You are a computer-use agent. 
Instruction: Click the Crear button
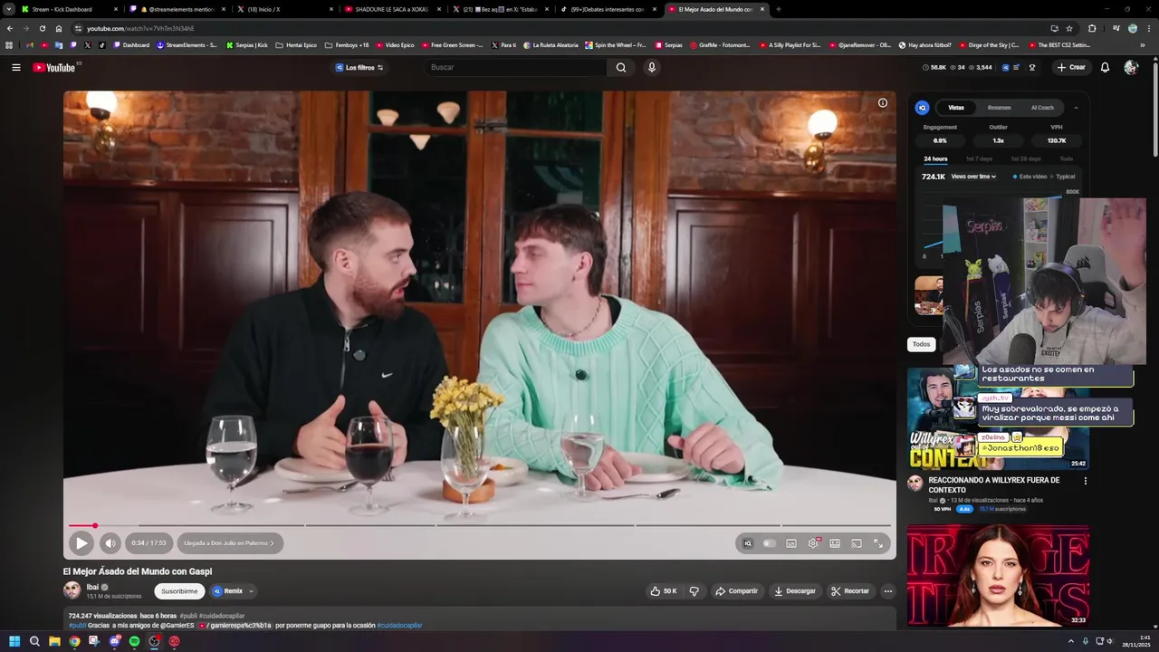[1070, 67]
